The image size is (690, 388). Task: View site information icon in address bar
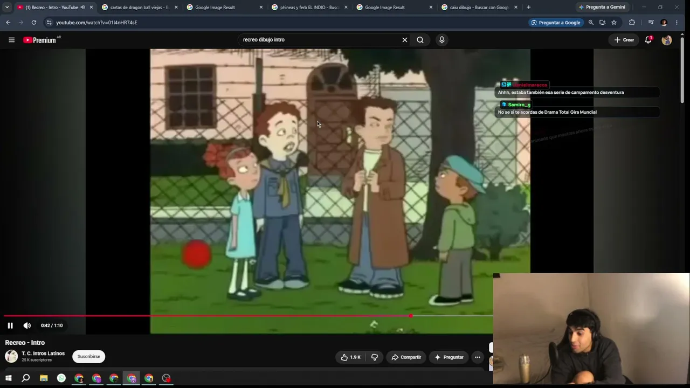pos(49,23)
